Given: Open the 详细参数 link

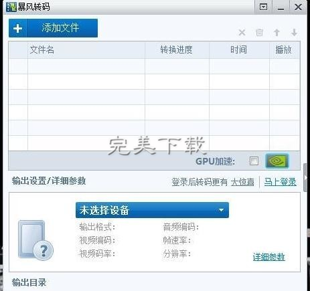Looking at the screenshot, I should (x=269, y=257).
